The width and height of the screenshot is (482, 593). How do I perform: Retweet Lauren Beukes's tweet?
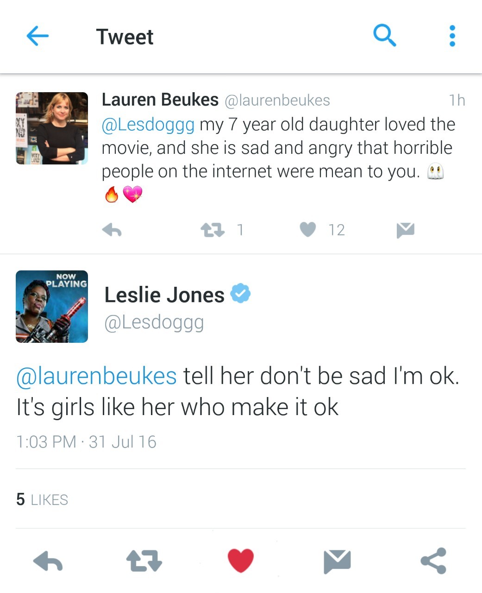[x=213, y=230]
